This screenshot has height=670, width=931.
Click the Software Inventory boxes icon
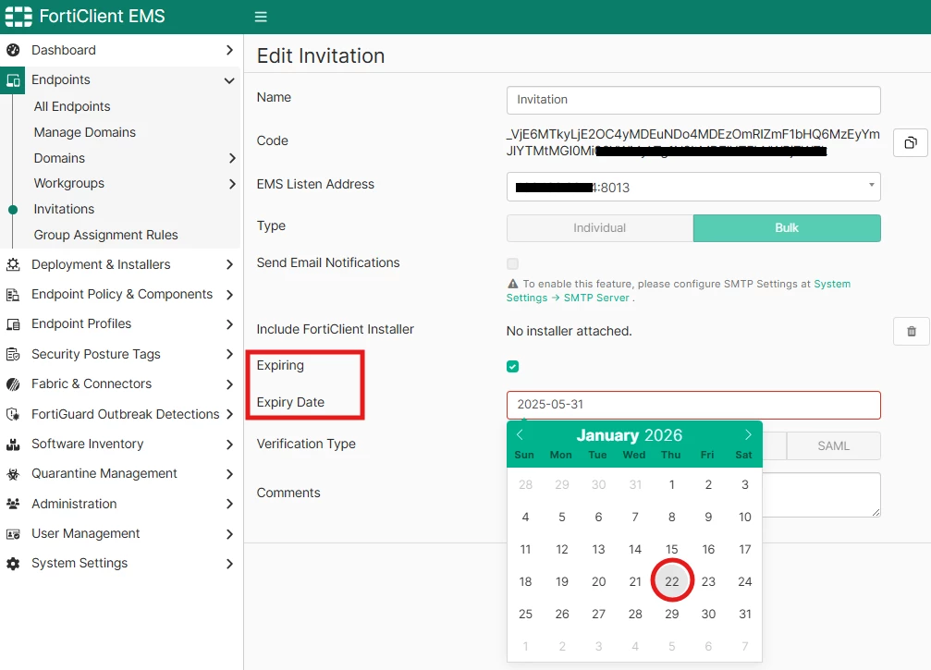12,444
